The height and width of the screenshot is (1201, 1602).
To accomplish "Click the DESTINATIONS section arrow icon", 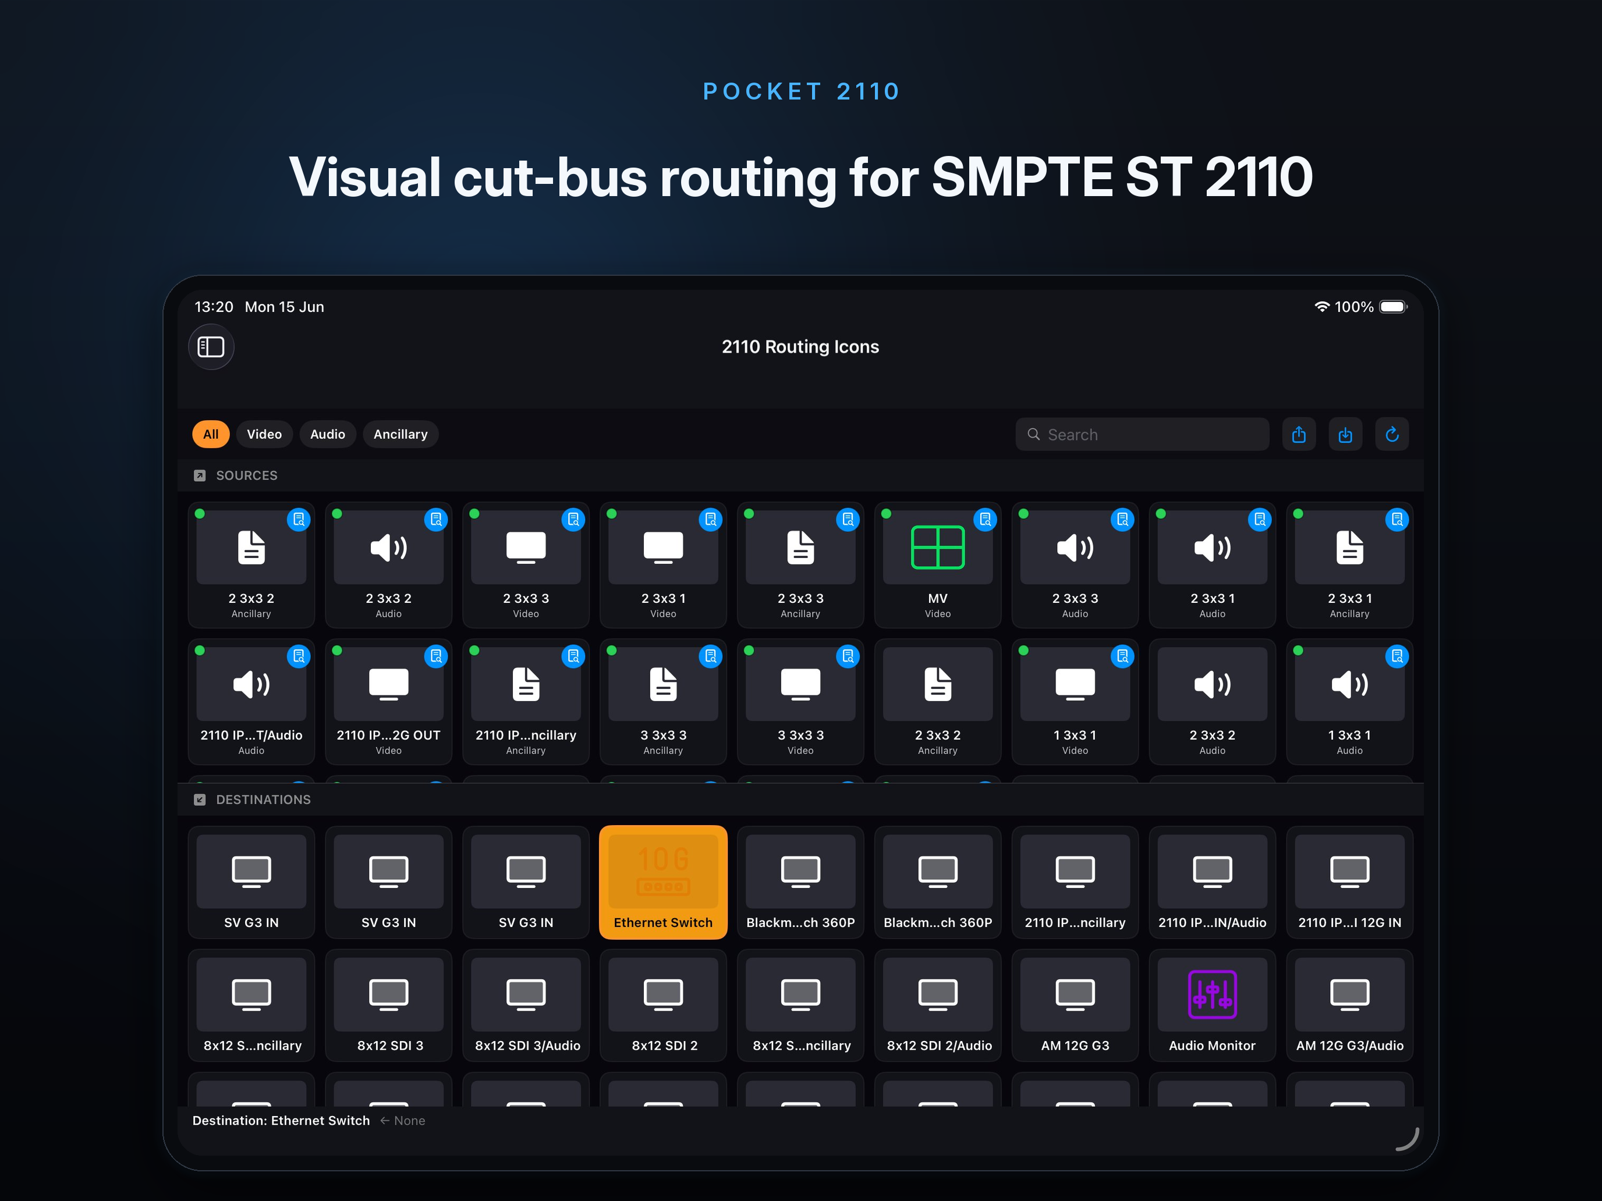I will pos(200,800).
